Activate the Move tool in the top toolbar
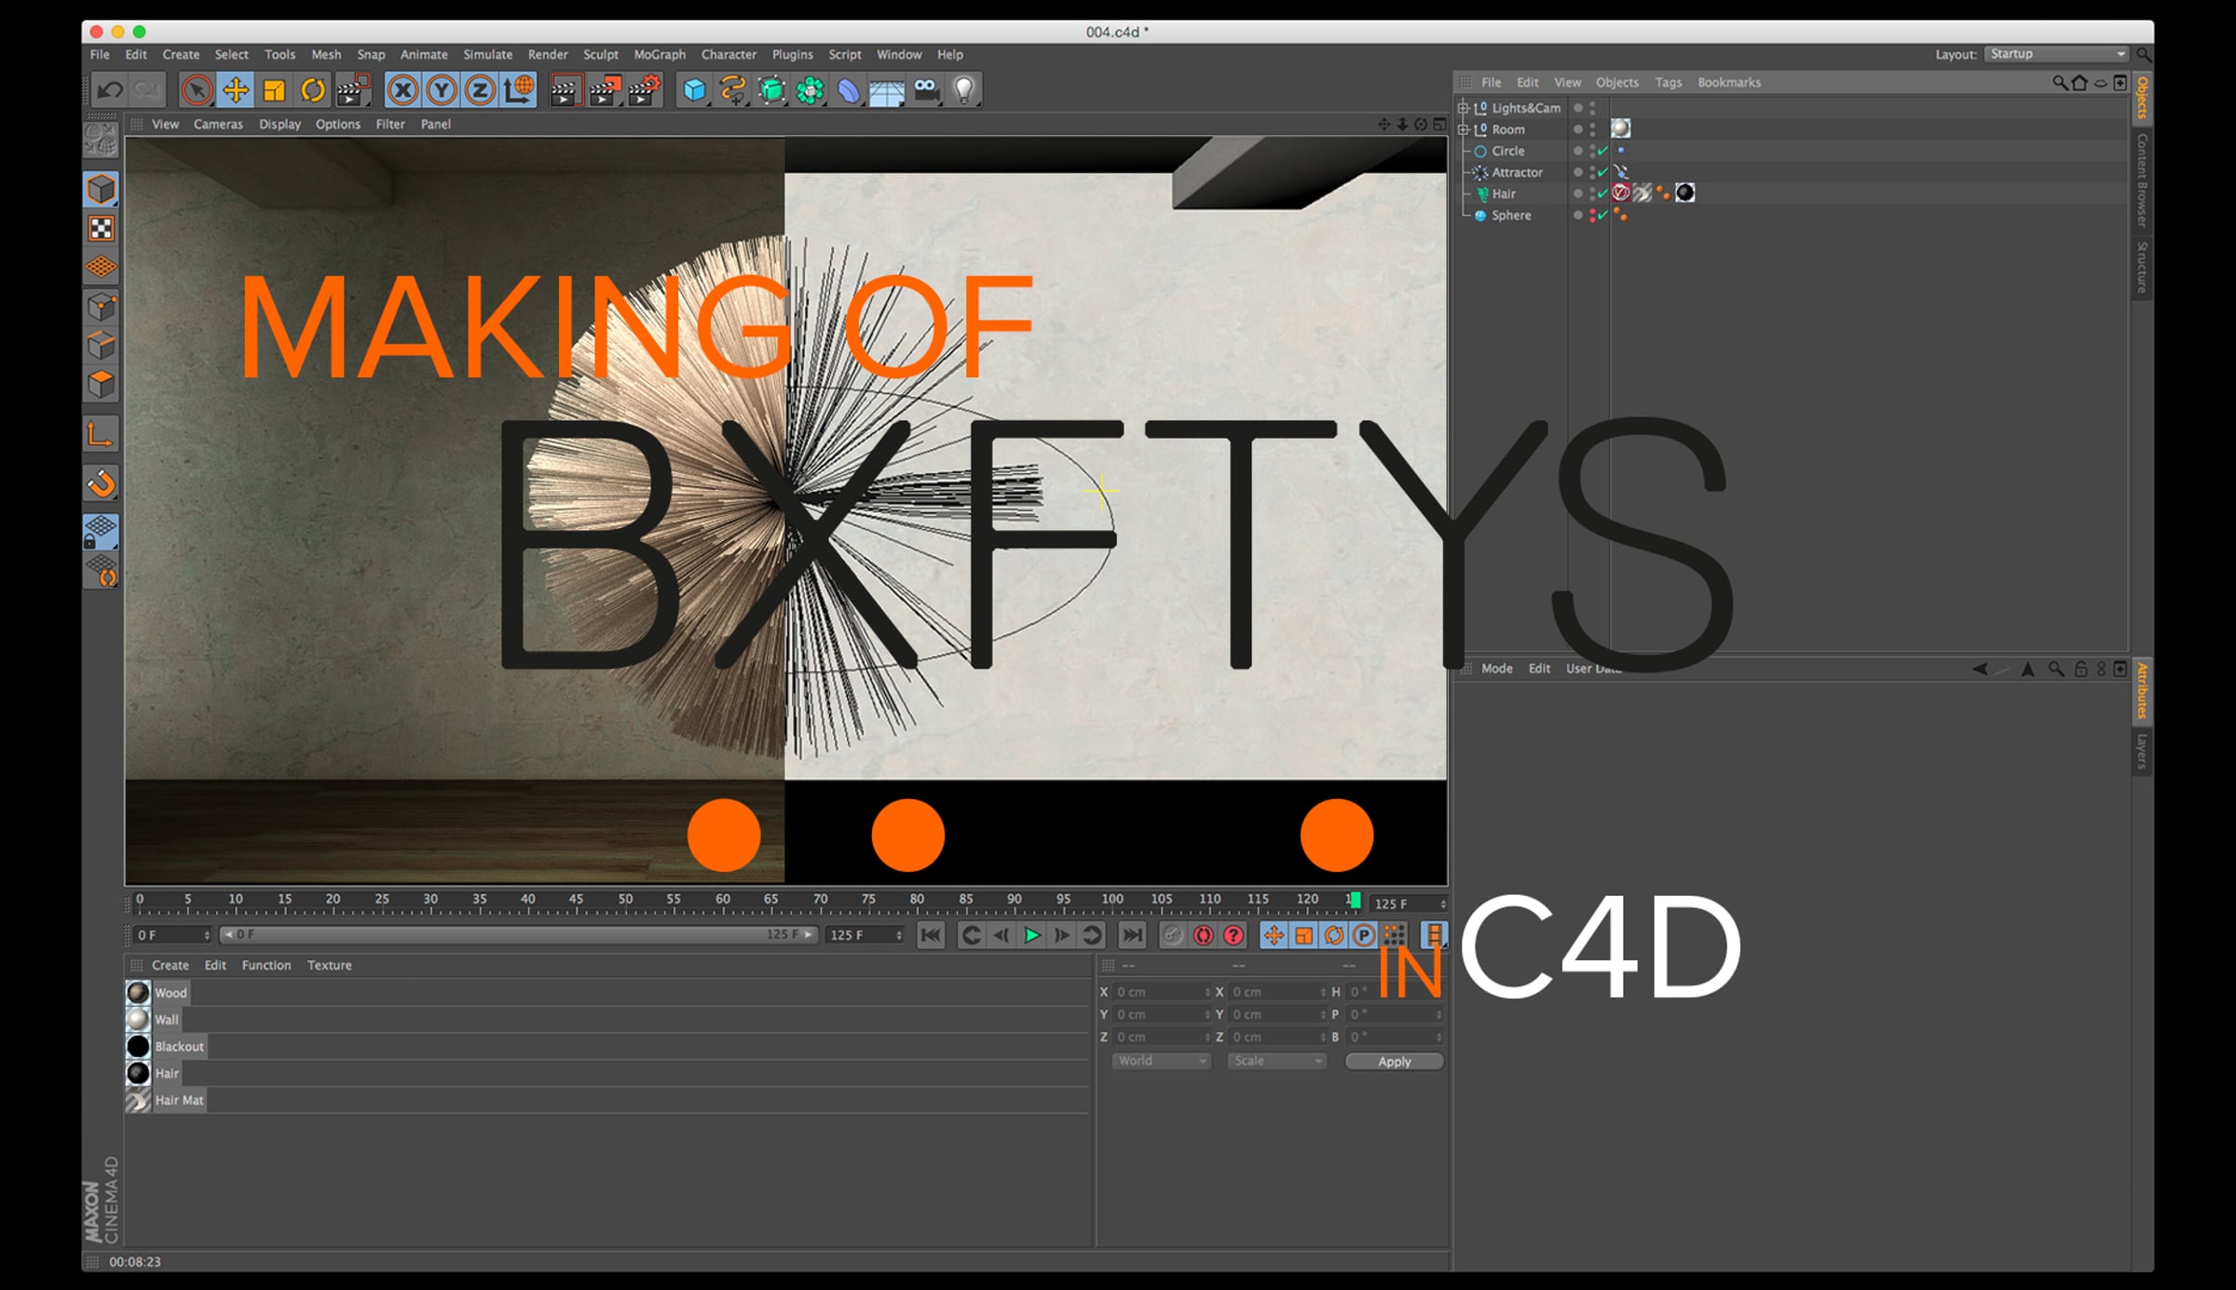 coord(236,90)
